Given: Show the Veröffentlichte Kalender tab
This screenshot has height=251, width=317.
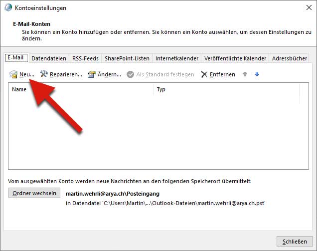Looking at the screenshot, I should coord(235,58).
